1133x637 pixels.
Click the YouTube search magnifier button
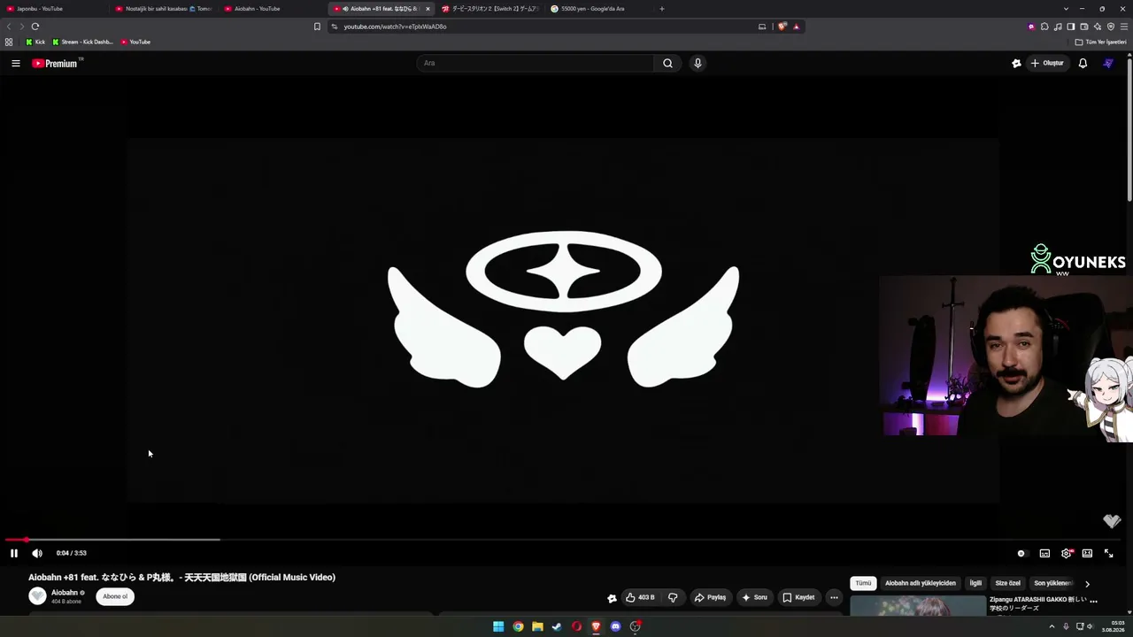[668, 63]
